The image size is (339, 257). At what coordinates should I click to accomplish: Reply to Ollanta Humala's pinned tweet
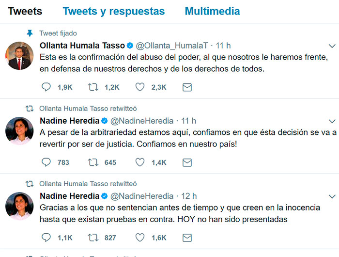[x=46, y=87]
